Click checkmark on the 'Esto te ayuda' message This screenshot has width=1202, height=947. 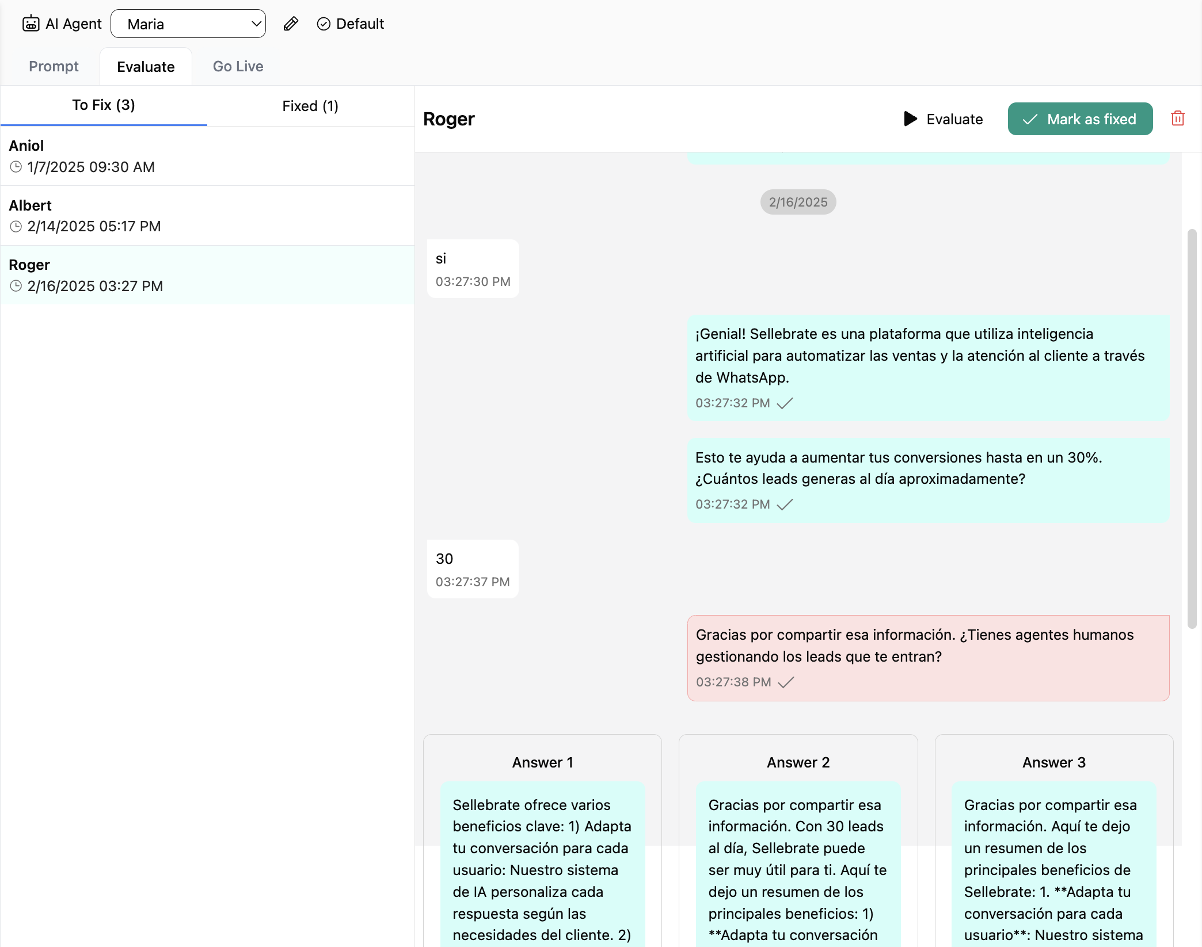pyautogui.click(x=785, y=505)
